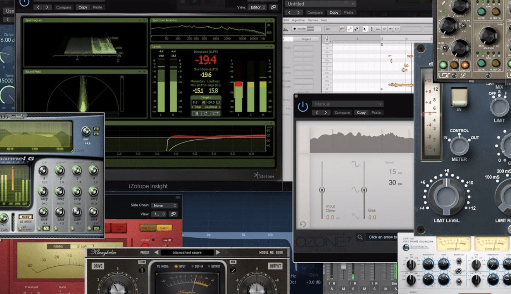Select the pitch tool in Melodyne toolbar
The width and height of the screenshot is (511, 294).
click(372, 29)
